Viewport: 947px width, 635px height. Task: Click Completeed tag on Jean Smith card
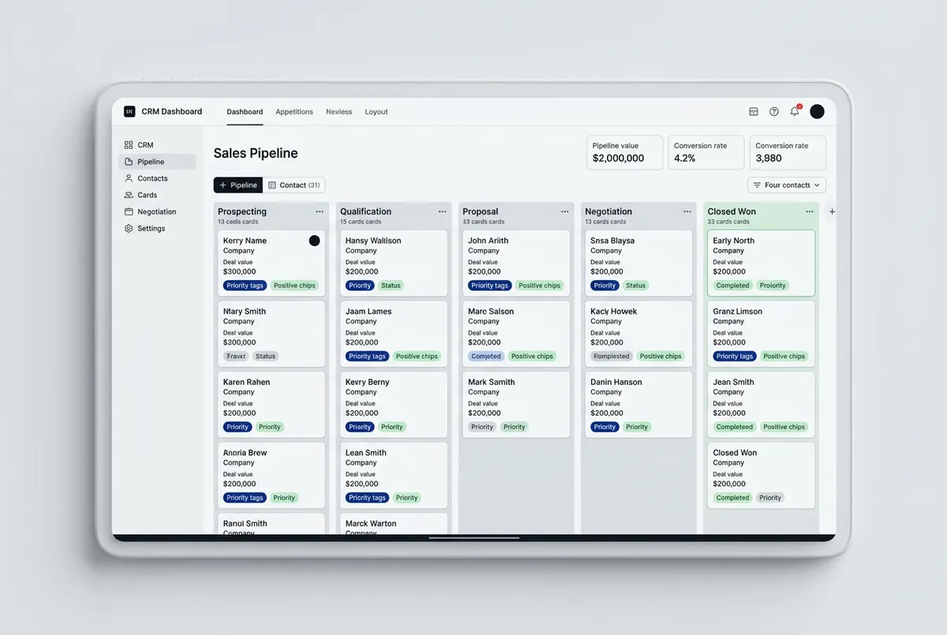(x=735, y=427)
